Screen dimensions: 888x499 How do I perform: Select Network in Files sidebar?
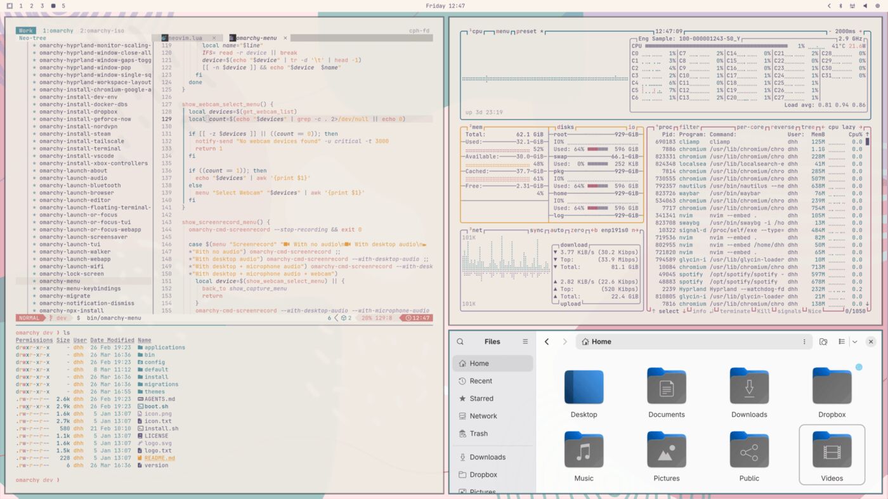pos(493,416)
